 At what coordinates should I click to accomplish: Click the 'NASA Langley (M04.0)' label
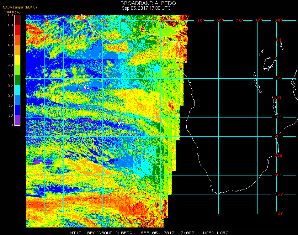20,8
